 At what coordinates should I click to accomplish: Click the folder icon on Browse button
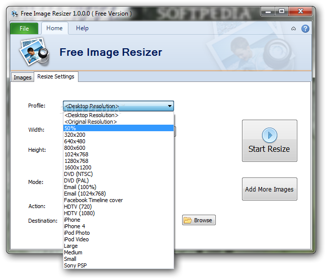188,220
